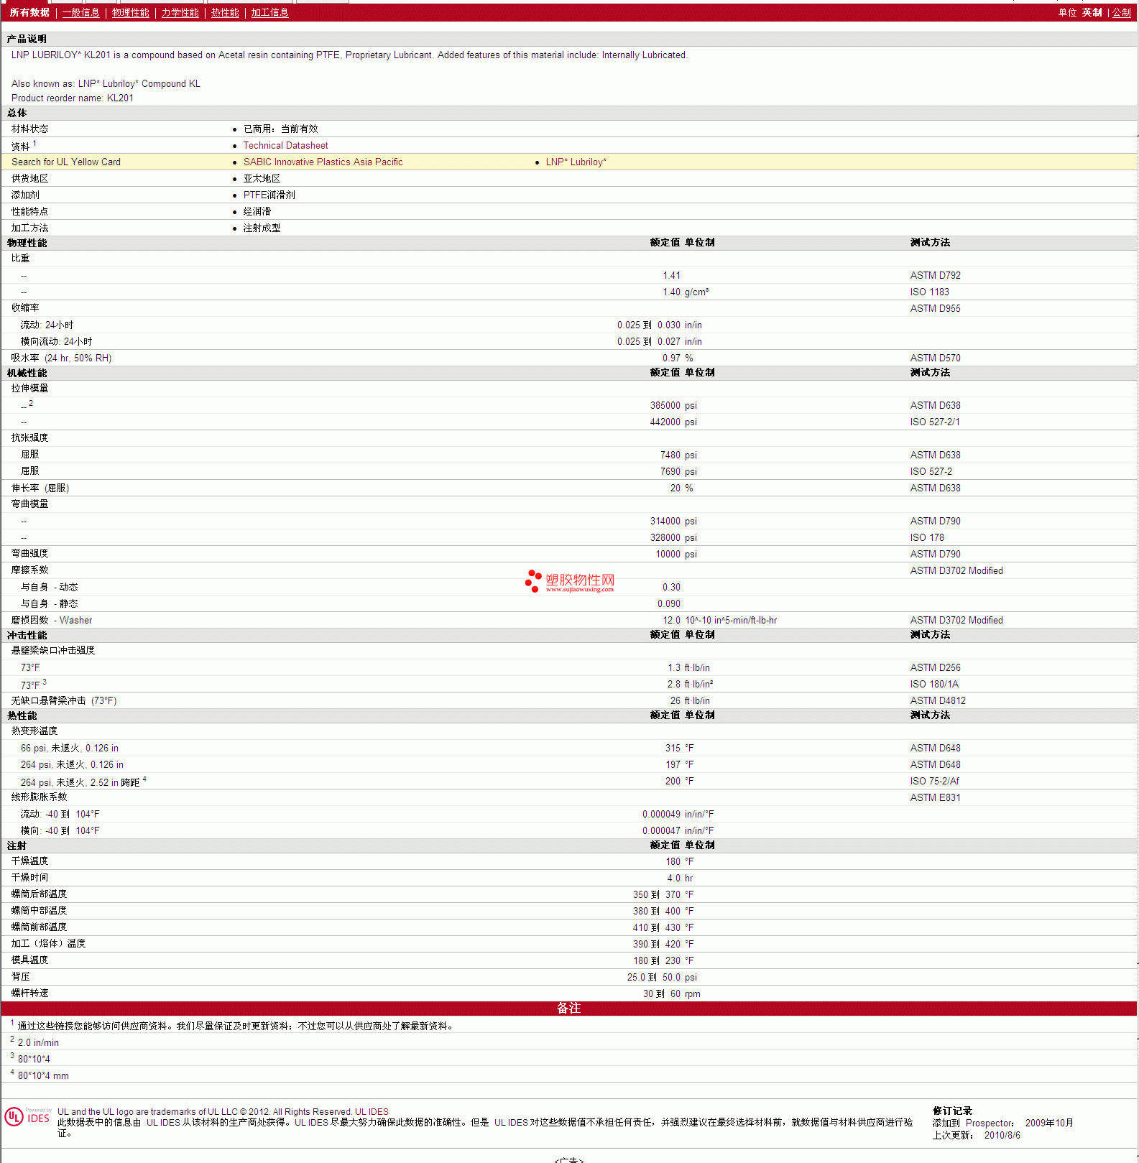
Task: Click the 2.0 in/min footnote text
Action: coord(38,1043)
